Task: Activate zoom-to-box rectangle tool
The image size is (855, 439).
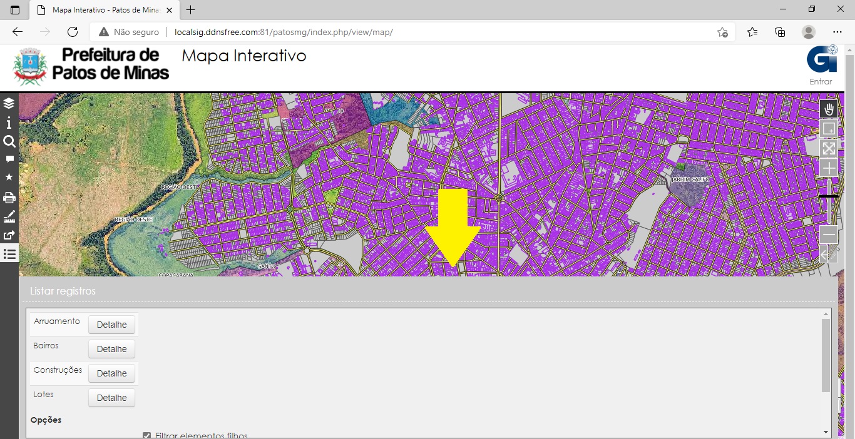Action: pos(829,129)
